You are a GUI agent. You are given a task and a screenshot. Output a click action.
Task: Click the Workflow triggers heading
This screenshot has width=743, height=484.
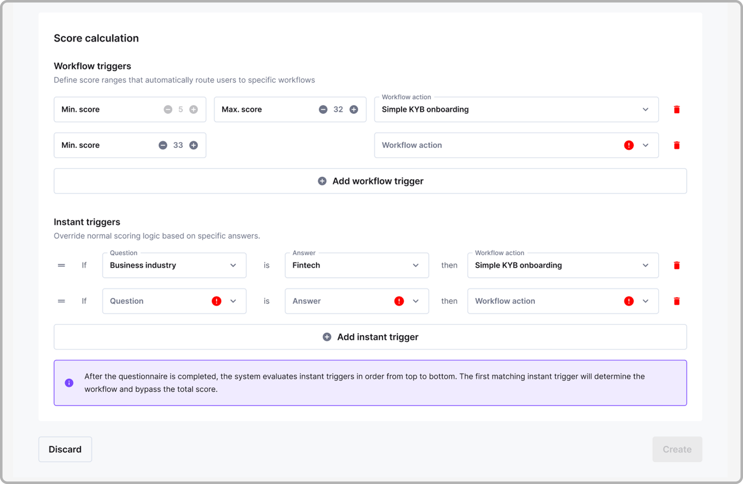tap(92, 66)
